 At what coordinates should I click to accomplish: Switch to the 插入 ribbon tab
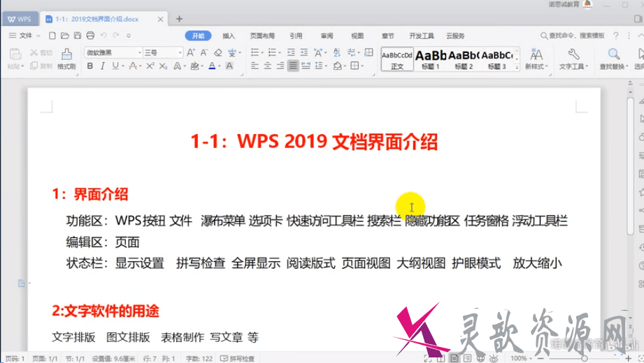[229, 36]
